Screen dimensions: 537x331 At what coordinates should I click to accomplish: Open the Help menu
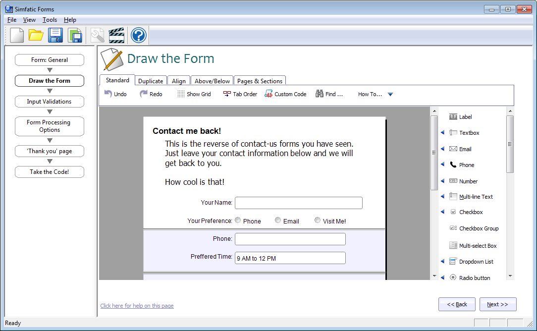[x=70, y=20]
